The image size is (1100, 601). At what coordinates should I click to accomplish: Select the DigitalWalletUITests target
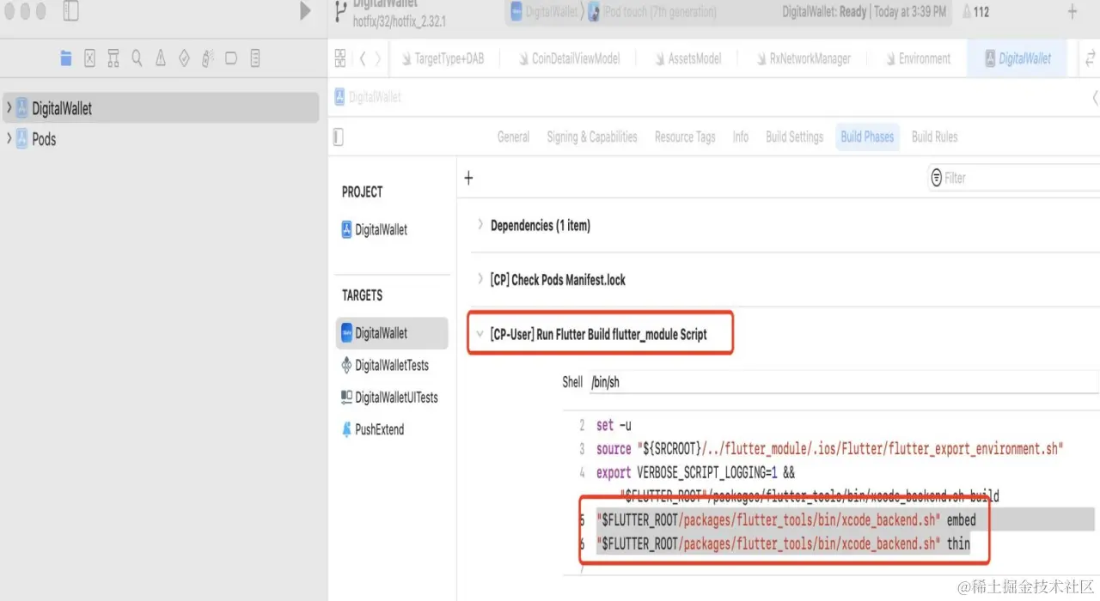coord(389,398)
